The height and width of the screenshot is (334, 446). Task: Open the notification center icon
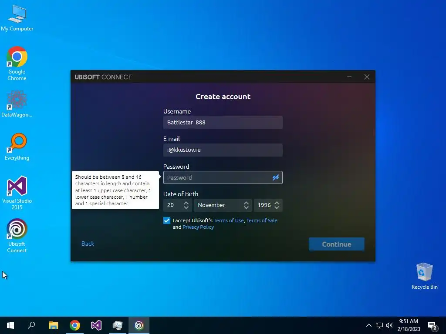coord(432,326)
